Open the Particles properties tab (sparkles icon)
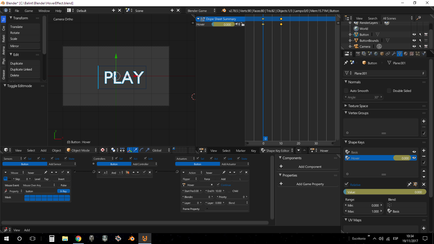 click(417, 54)
